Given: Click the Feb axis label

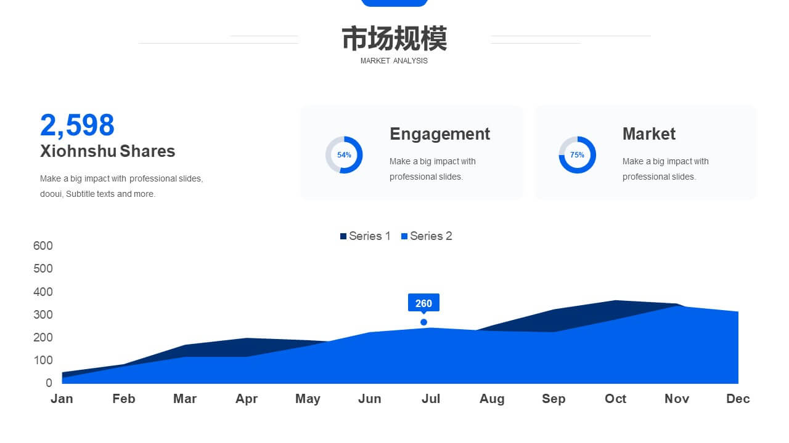Looking at the screenshot, I should coord(123,399).
